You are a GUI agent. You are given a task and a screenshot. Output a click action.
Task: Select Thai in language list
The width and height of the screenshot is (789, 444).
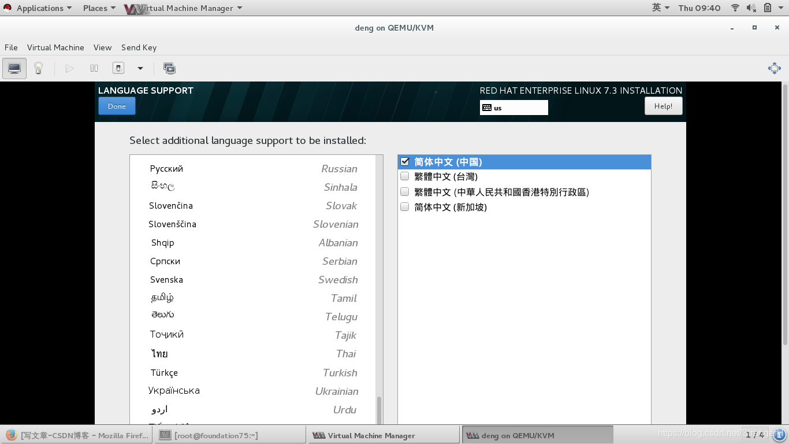253,354
